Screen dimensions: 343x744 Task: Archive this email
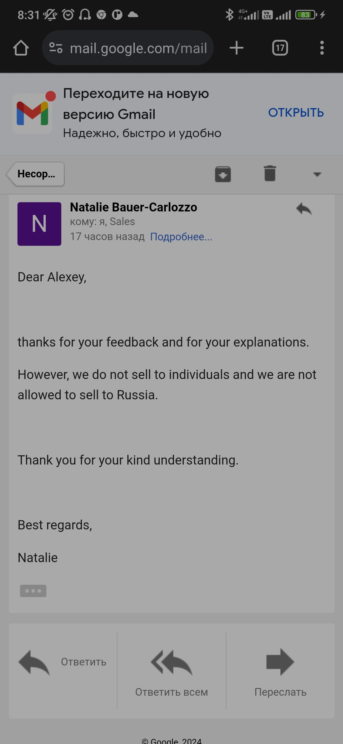(x=223, y=174)
